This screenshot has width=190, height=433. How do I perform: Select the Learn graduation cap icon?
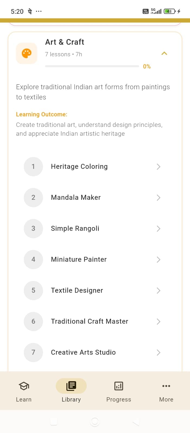click(x=24, y=386)
